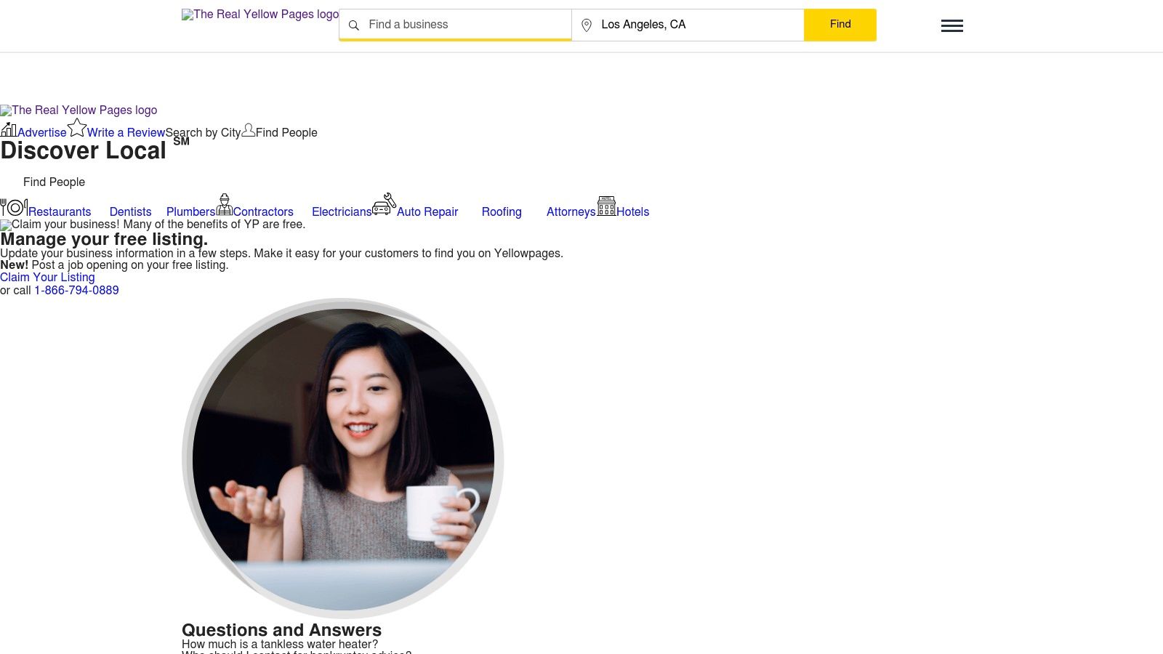The image size is (1163, 654).
Task: Click the Find People person icon
Action: click(249, 129)
